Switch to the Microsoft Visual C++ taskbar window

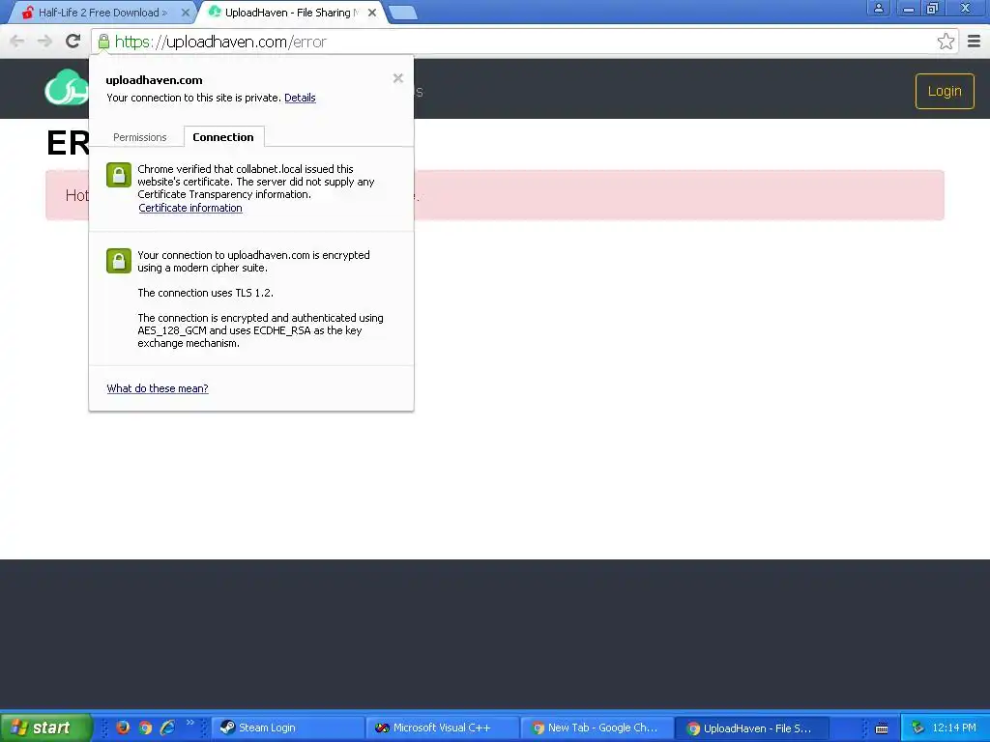[443, 728]
